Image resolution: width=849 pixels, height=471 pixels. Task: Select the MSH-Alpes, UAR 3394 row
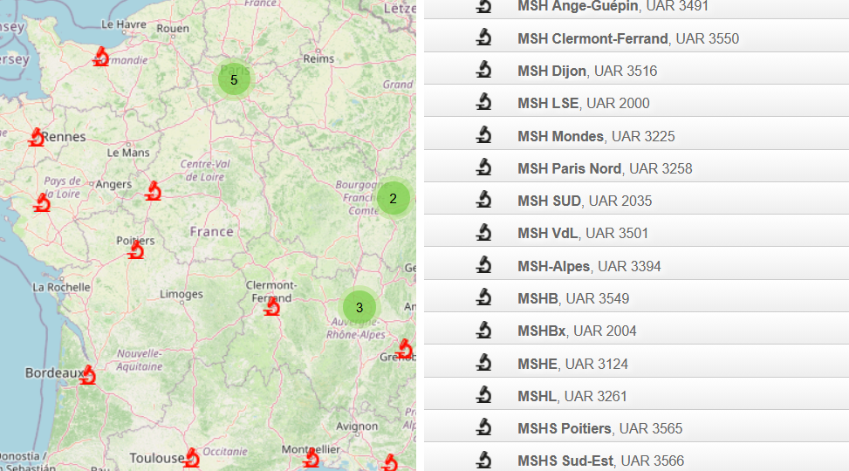[636, 263]
